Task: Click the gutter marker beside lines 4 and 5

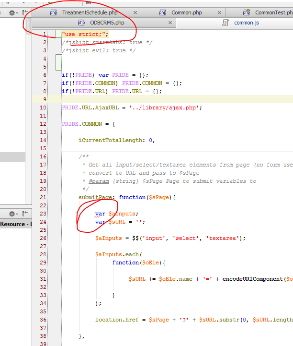Action: pos(58,62)
